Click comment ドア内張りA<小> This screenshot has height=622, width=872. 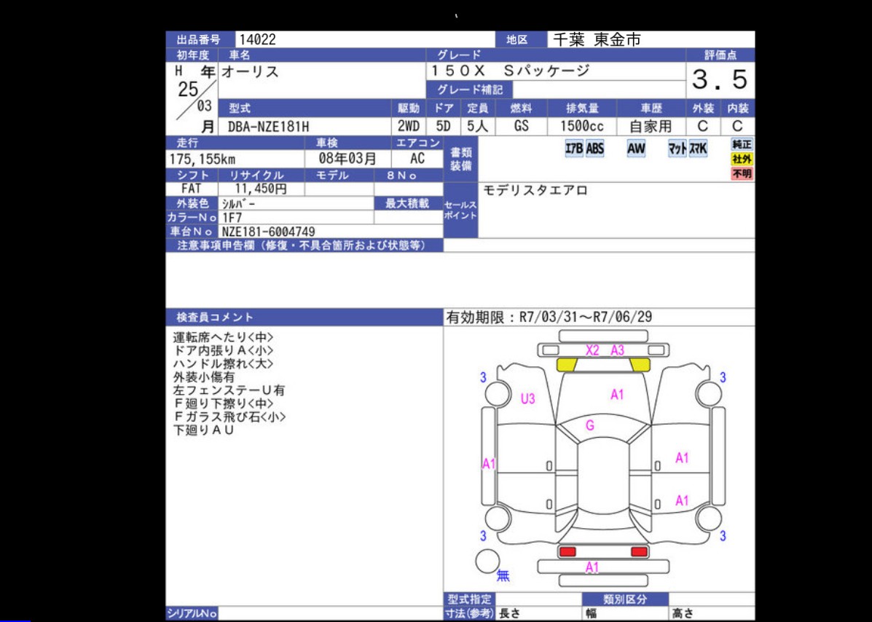click(224, 351)
